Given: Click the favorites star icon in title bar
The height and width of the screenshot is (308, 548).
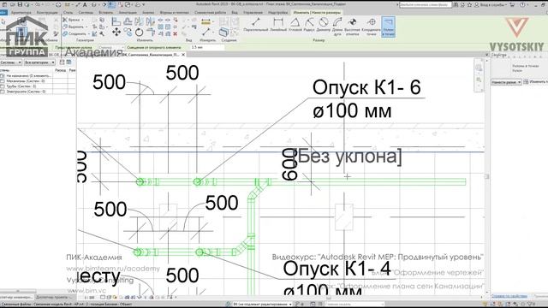Looking at the screenshot, I should [x=469, y=5].
